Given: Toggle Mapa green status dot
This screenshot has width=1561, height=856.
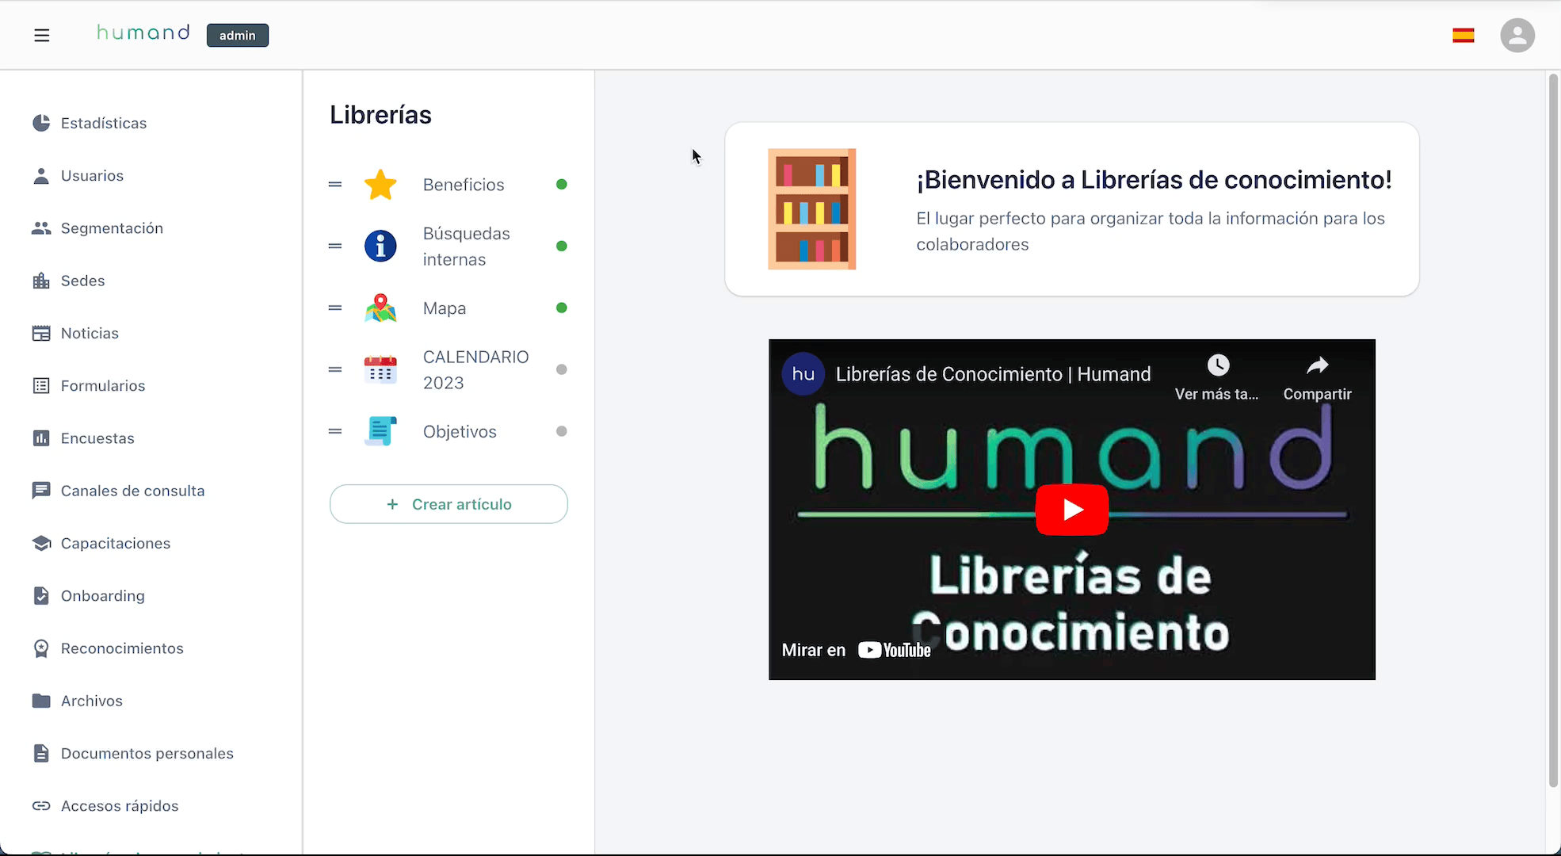Looking at the screenshot, I should click(562, 308).
